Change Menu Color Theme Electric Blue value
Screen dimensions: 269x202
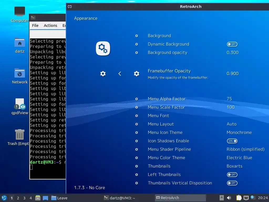pos(239,158)
